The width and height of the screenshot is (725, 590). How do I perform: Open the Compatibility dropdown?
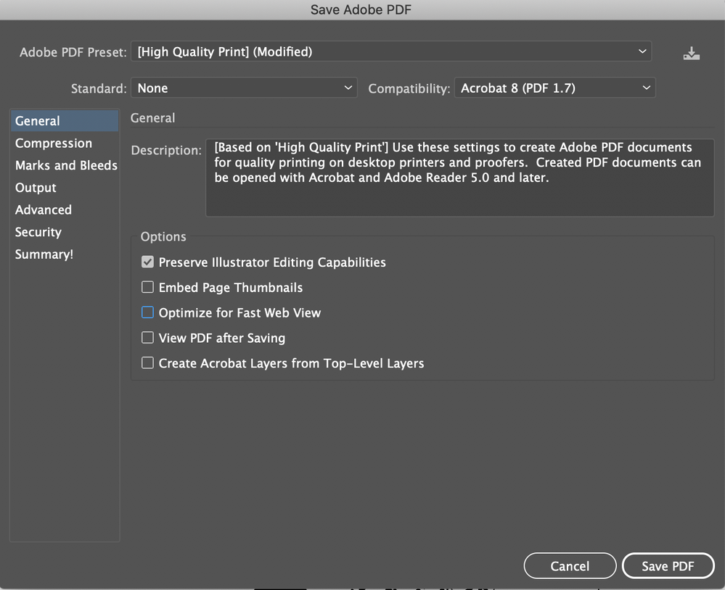[x=555, y=88]
